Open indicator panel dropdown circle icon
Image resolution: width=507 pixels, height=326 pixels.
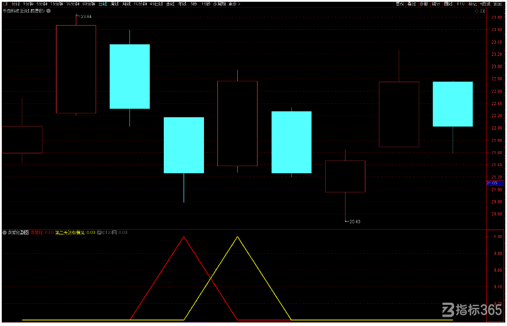coord(5,233)
